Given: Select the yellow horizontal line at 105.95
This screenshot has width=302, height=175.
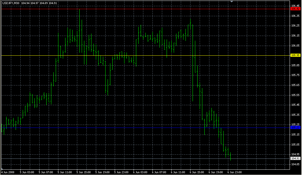Looking at the screenshot, I should [x=147, y=55].
